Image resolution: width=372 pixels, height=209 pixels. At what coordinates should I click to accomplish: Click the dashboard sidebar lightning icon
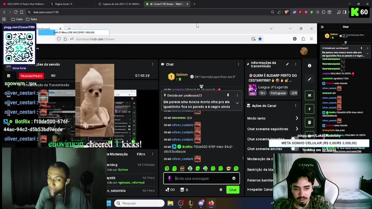(x=310, y=109)
